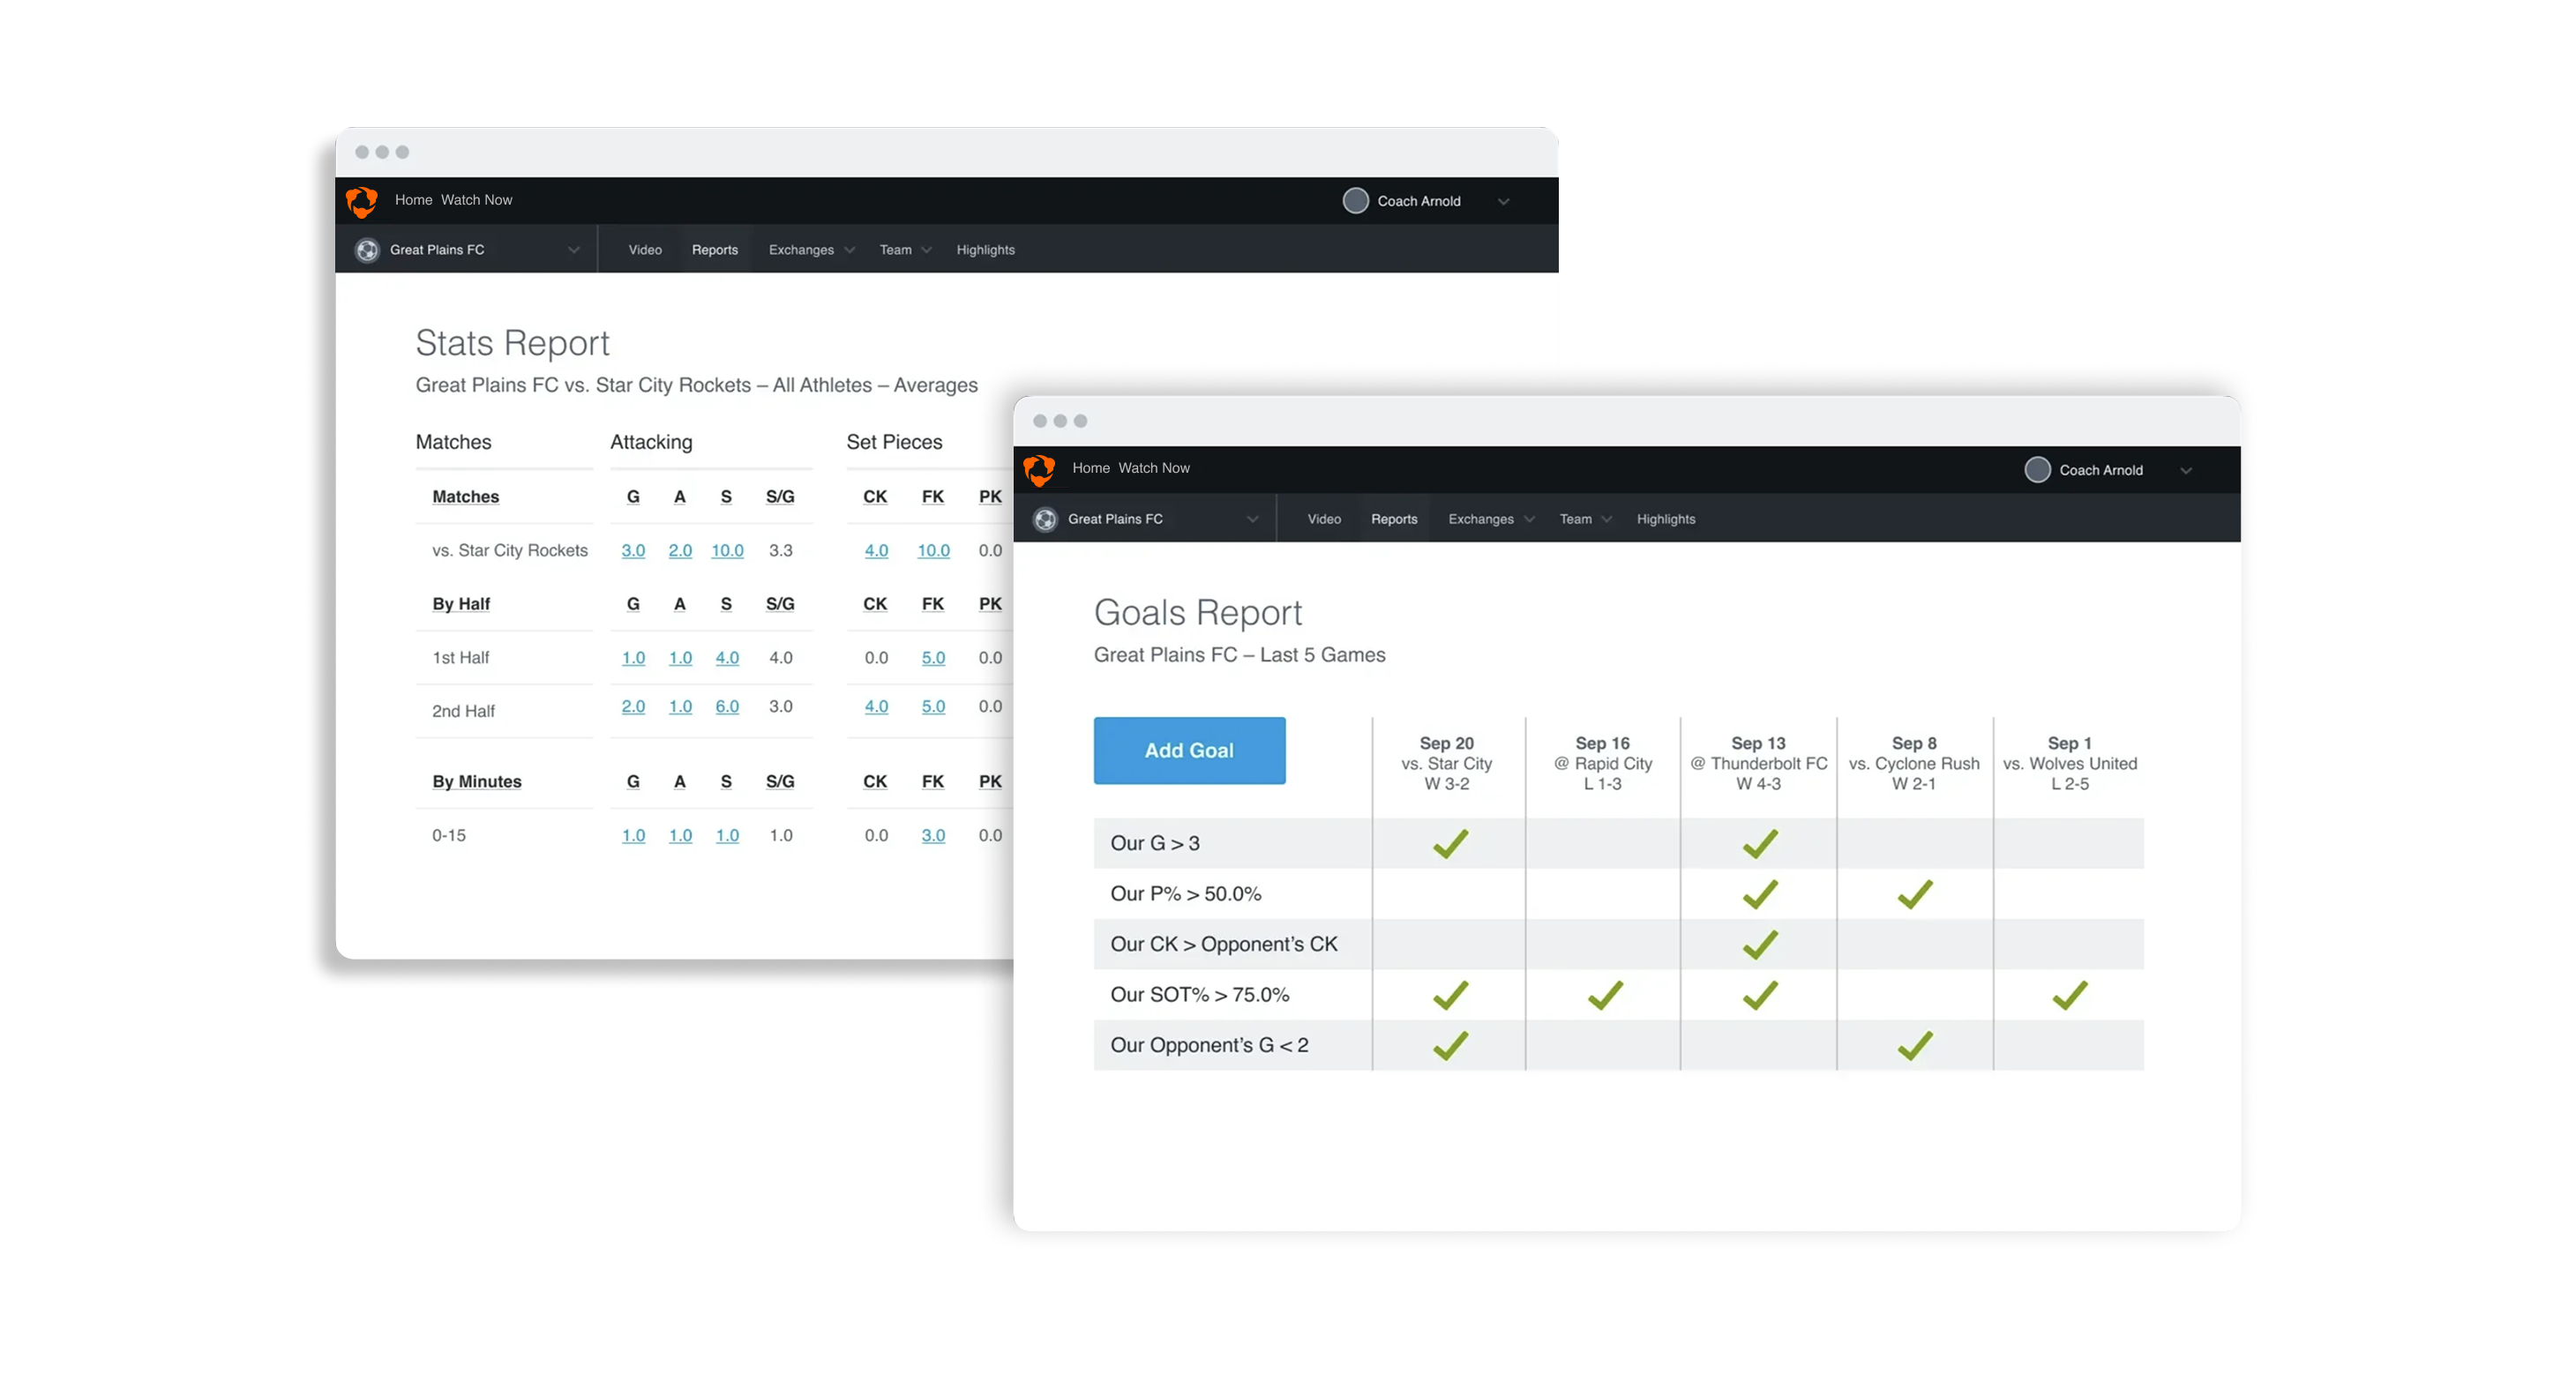Screen dimensions: 2576x1397
Task: Click Watch Now in Goals Report top bar
Action: [1153, 468]
